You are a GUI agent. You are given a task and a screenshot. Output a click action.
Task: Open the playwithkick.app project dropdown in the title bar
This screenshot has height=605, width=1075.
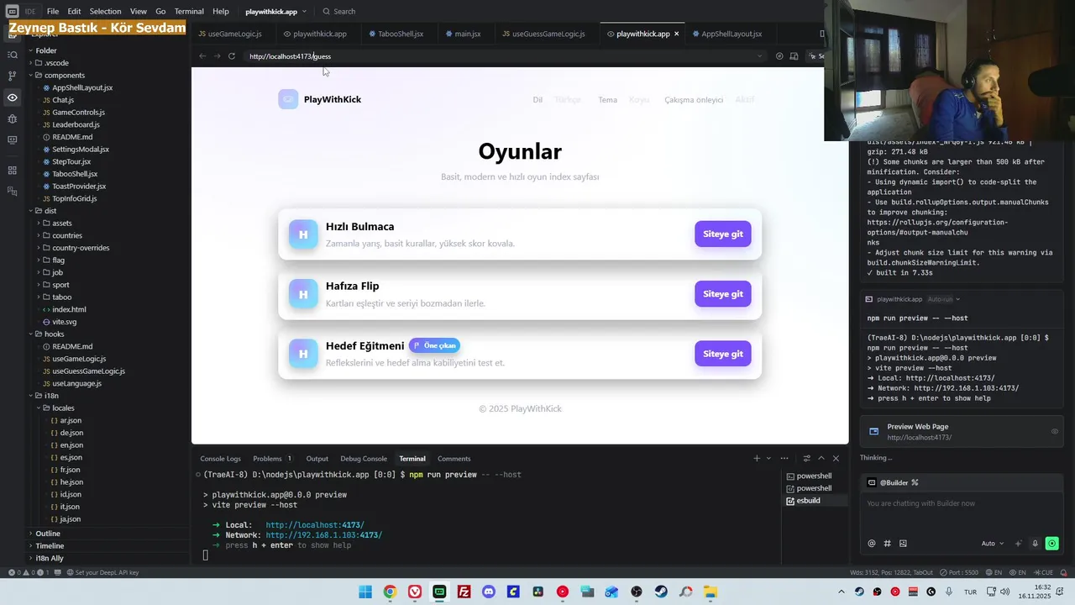tap(276, 11)
